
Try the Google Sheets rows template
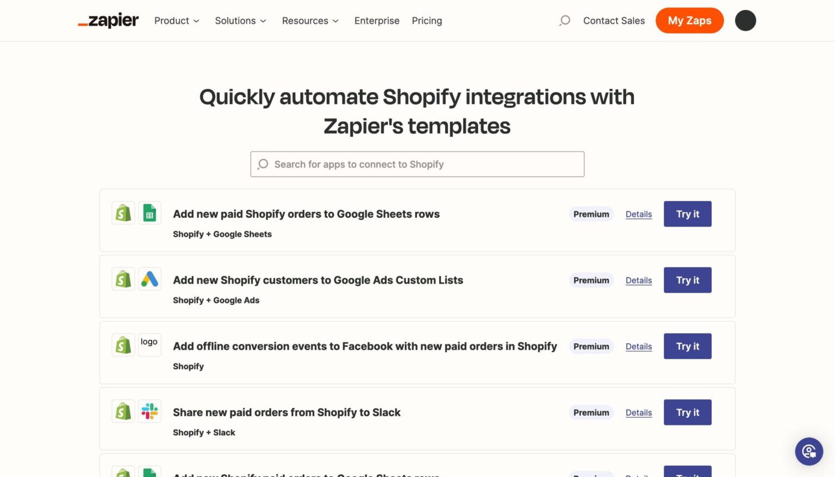pyautogui.click(x=687, y=214)
